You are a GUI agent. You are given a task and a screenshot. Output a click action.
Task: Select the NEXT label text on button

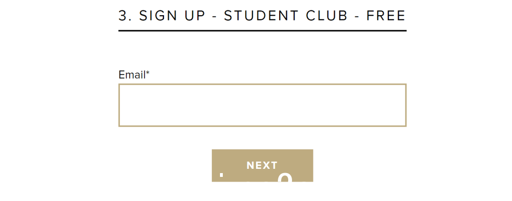262,166
